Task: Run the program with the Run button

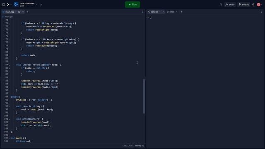Action: click(132, 5)
